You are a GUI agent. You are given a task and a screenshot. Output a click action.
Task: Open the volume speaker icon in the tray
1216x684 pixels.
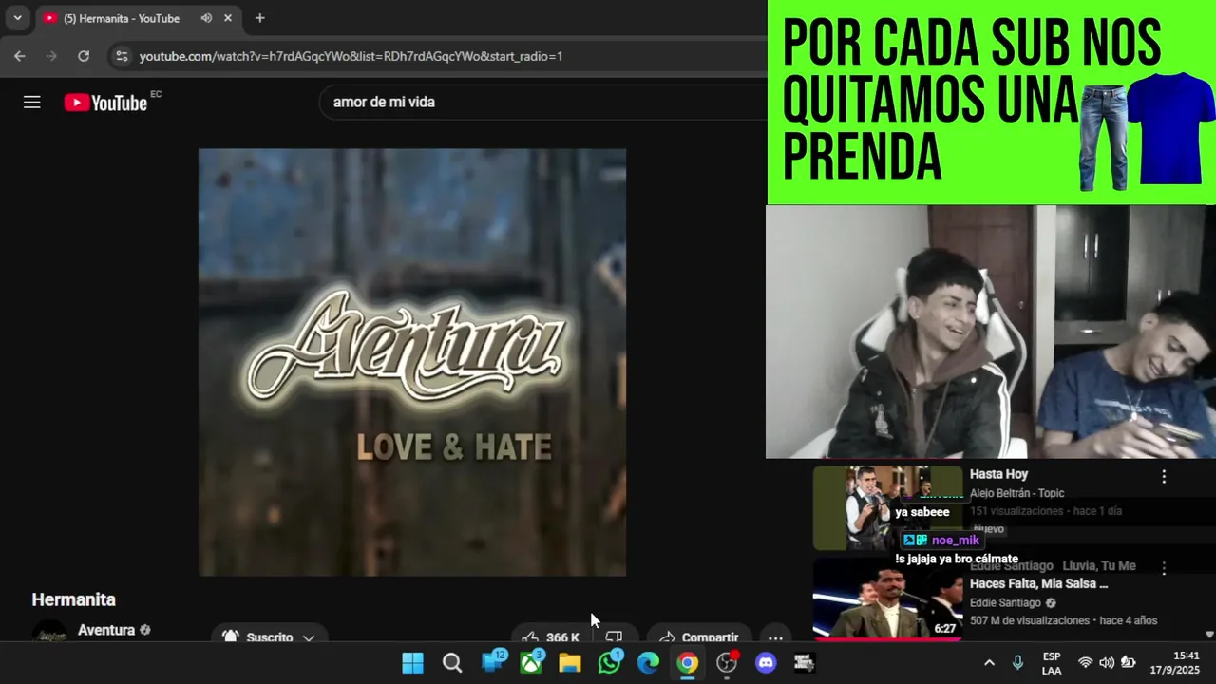(x=1107, y=663)
